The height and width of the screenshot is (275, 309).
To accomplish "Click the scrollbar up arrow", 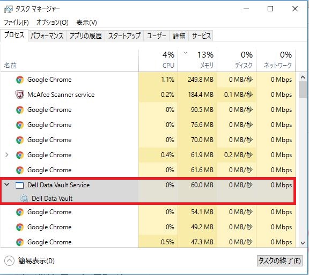I will click(x=303, y=77).
